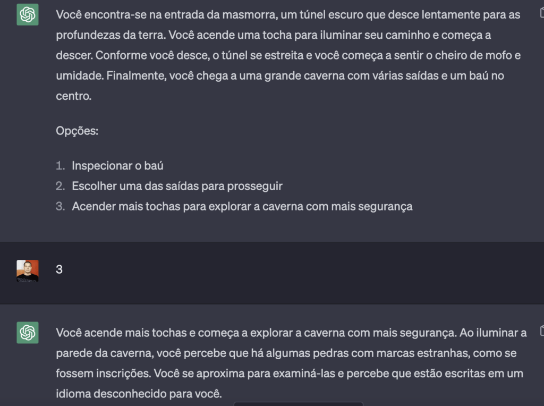Click the line starting "umidade. Finalmente"

pos(280,75)
